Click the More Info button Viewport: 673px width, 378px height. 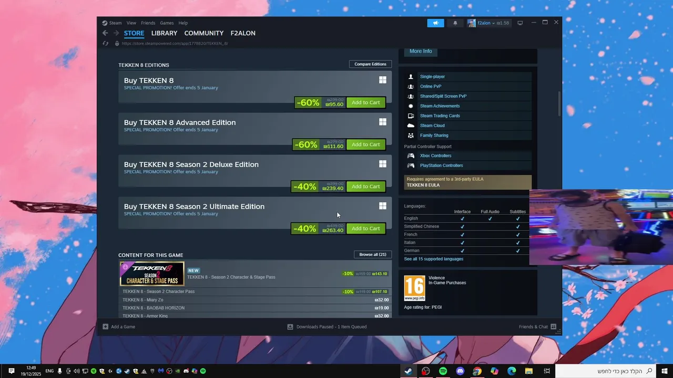(421, 51)
